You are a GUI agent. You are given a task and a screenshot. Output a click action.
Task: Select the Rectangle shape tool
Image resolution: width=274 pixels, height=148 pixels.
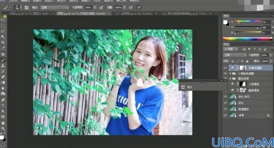3,117
